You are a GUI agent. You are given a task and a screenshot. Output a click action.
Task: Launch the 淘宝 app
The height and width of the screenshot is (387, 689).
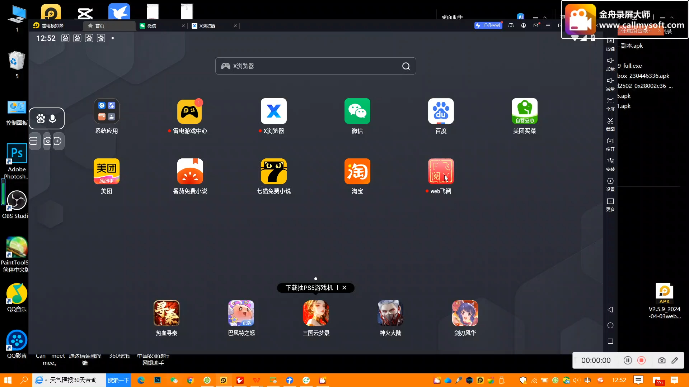coord(357,171)
